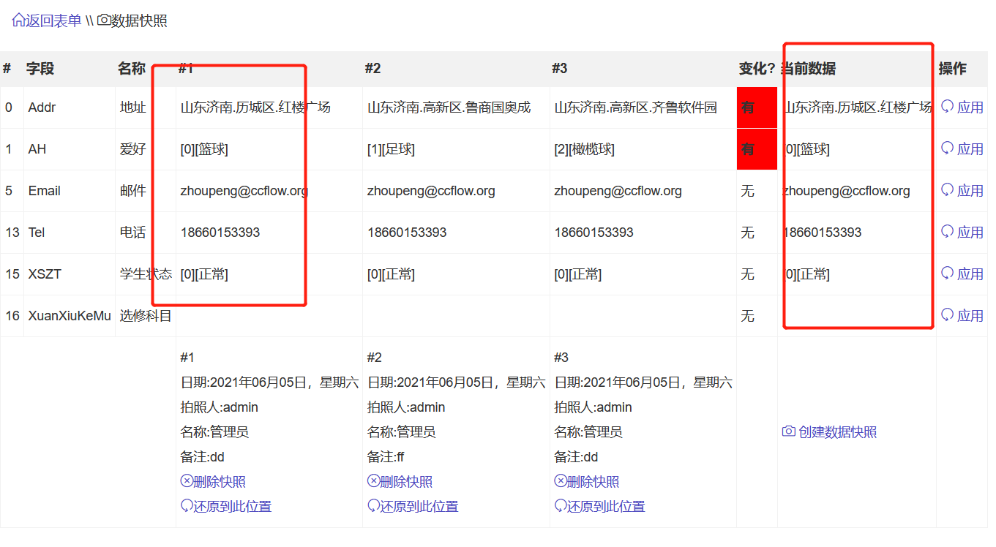Click the 创建数据快照 link

838,432
